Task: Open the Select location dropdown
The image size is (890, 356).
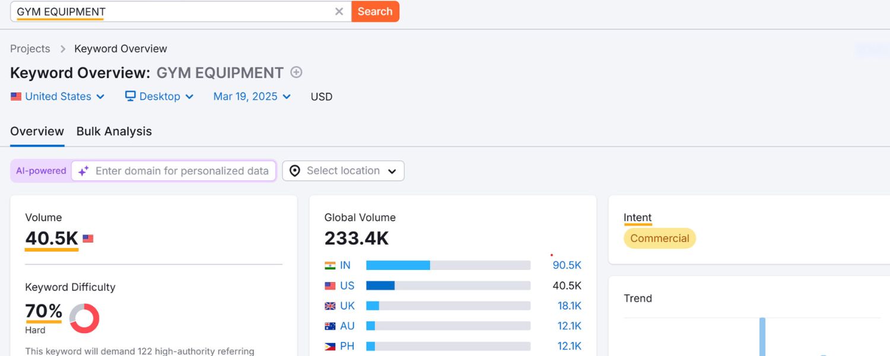Action: [343, 171]
